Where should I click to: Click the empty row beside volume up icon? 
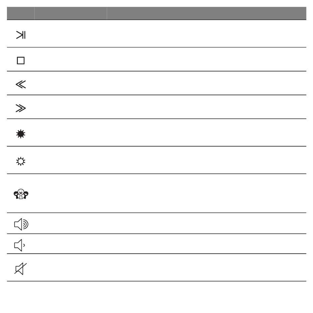pos(170,223)
